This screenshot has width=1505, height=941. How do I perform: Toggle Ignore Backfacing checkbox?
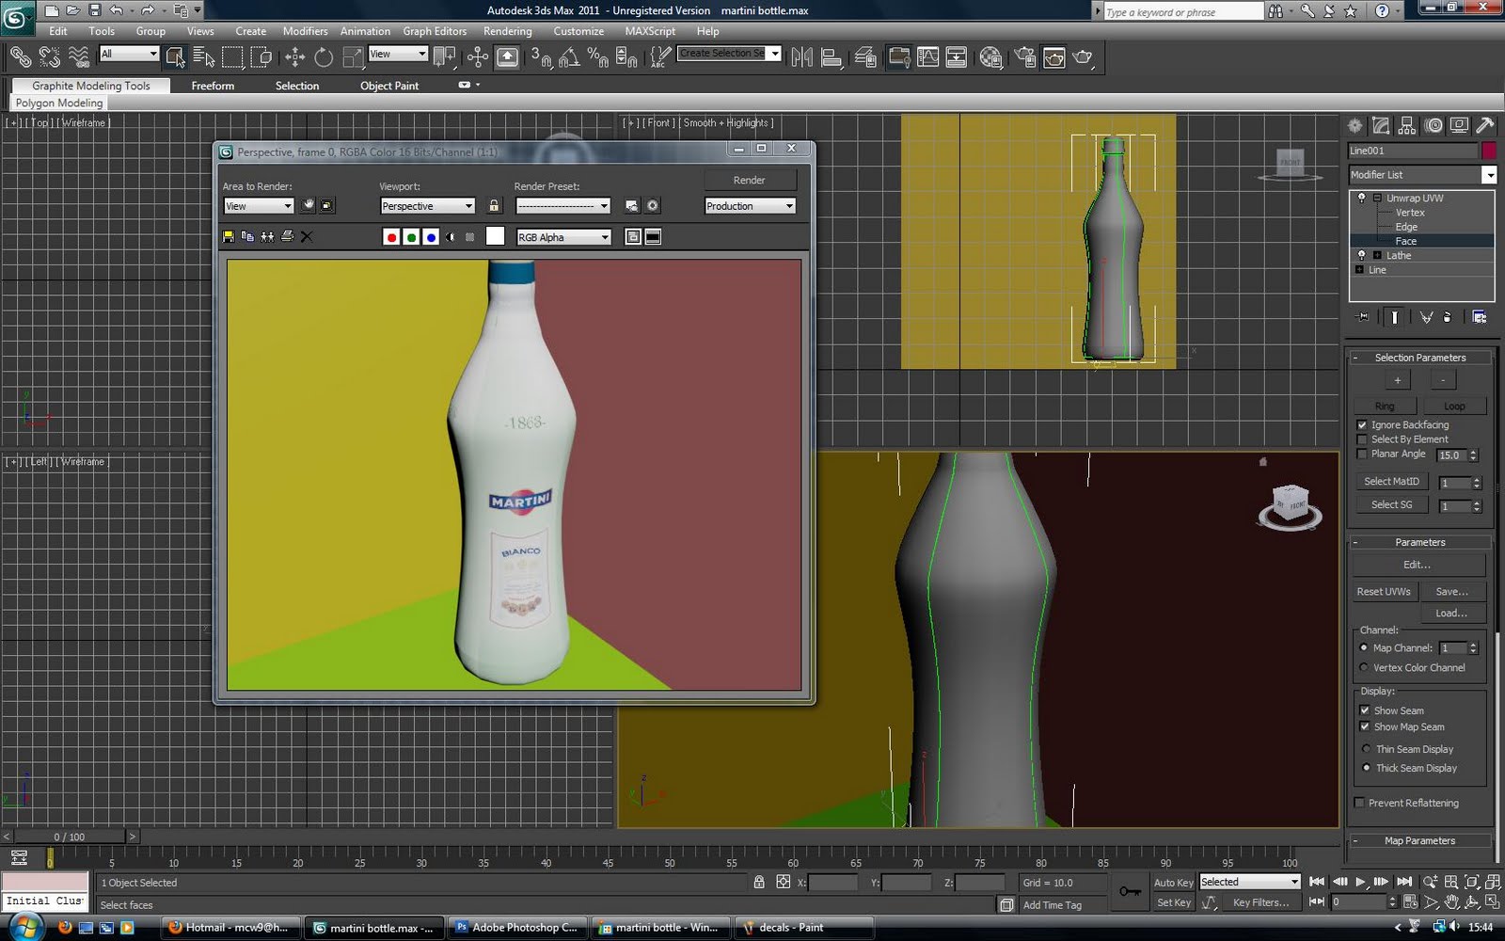[x=1362, y=425]
